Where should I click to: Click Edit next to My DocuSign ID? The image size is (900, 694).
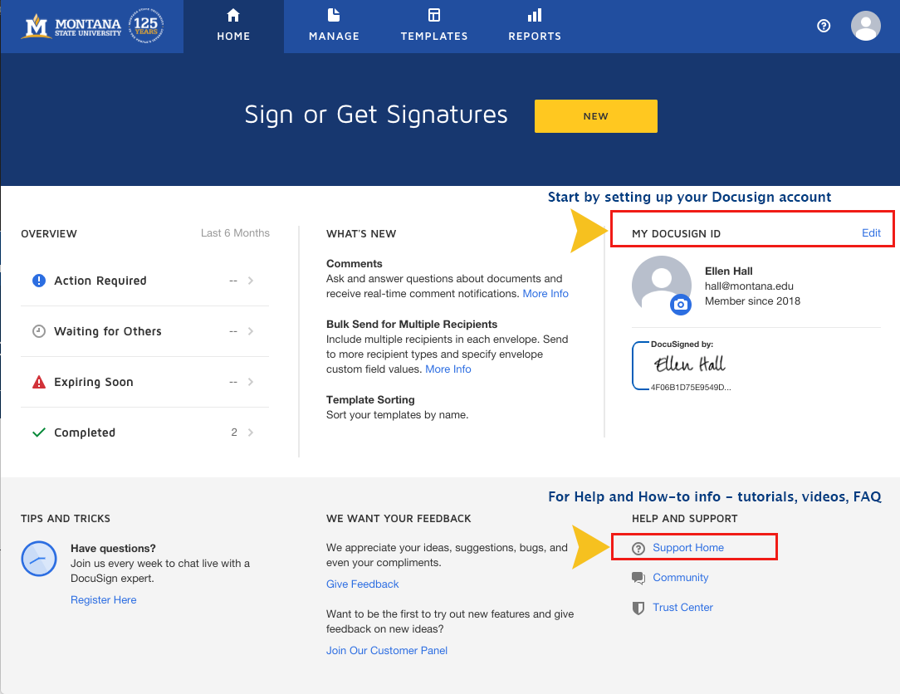[x=871, y=232]
